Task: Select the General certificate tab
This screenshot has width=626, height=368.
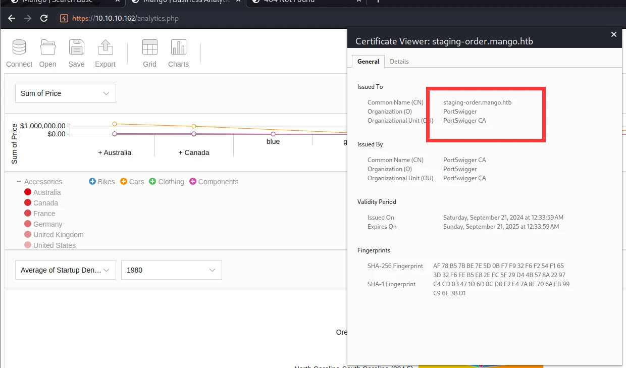Action: pyautogui.click(x=369, y=61)
